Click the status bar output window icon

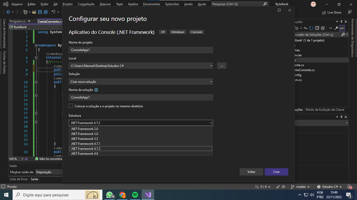coord(3,187)
